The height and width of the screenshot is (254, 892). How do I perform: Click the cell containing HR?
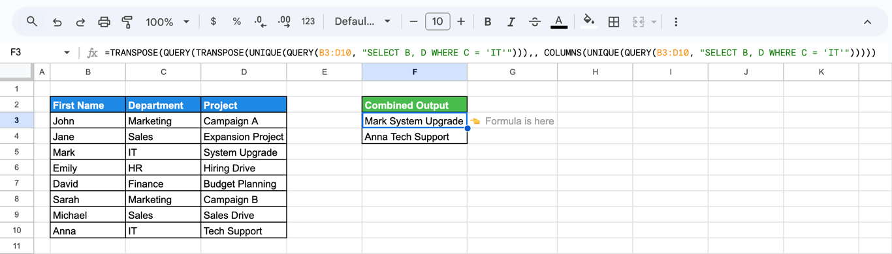click(163, 168)
